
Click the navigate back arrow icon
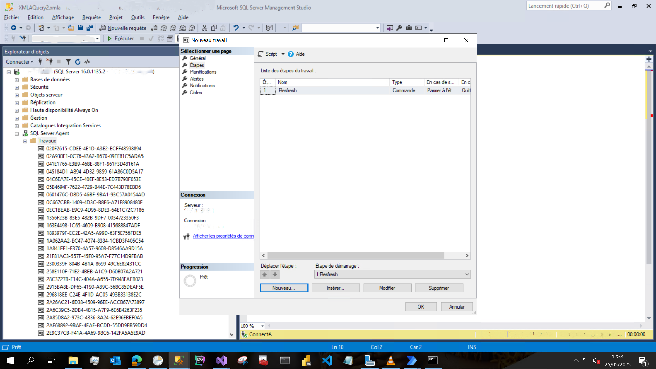pyautogui.click(x=14, y=28)
